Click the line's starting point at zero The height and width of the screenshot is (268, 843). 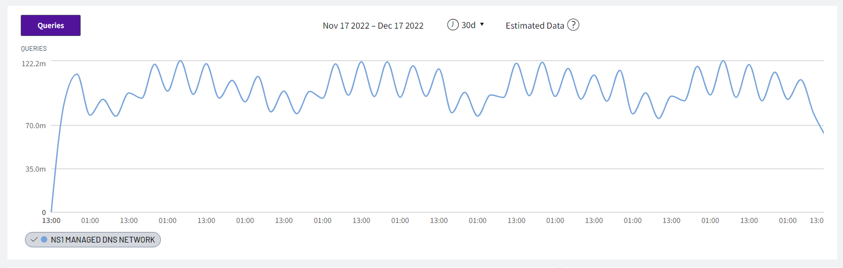click(x=51, y=211)
